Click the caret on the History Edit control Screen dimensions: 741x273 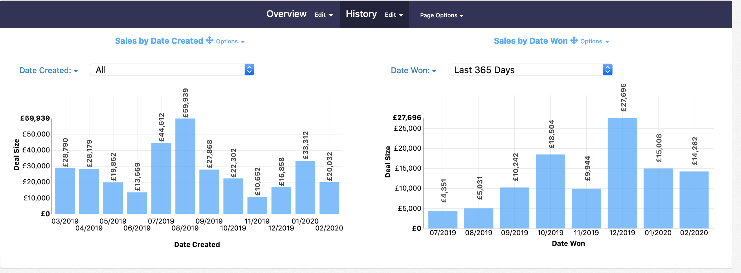(x=402, y=15)
